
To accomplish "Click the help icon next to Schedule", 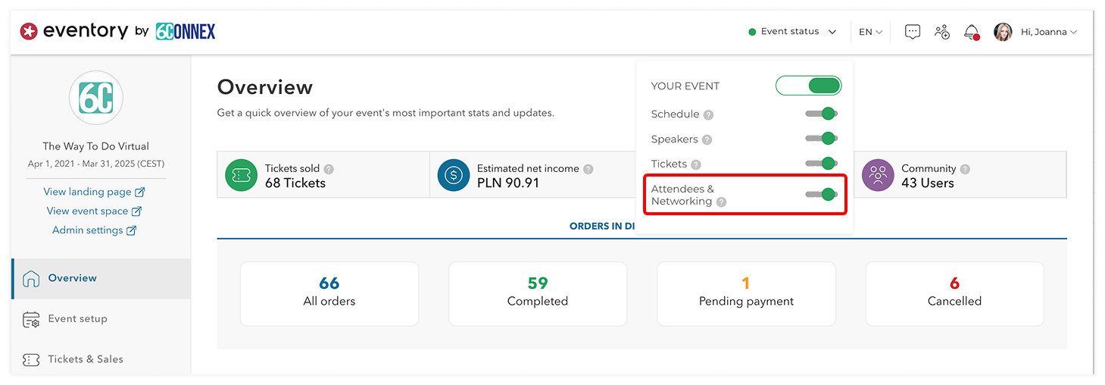I will [708, 114].
